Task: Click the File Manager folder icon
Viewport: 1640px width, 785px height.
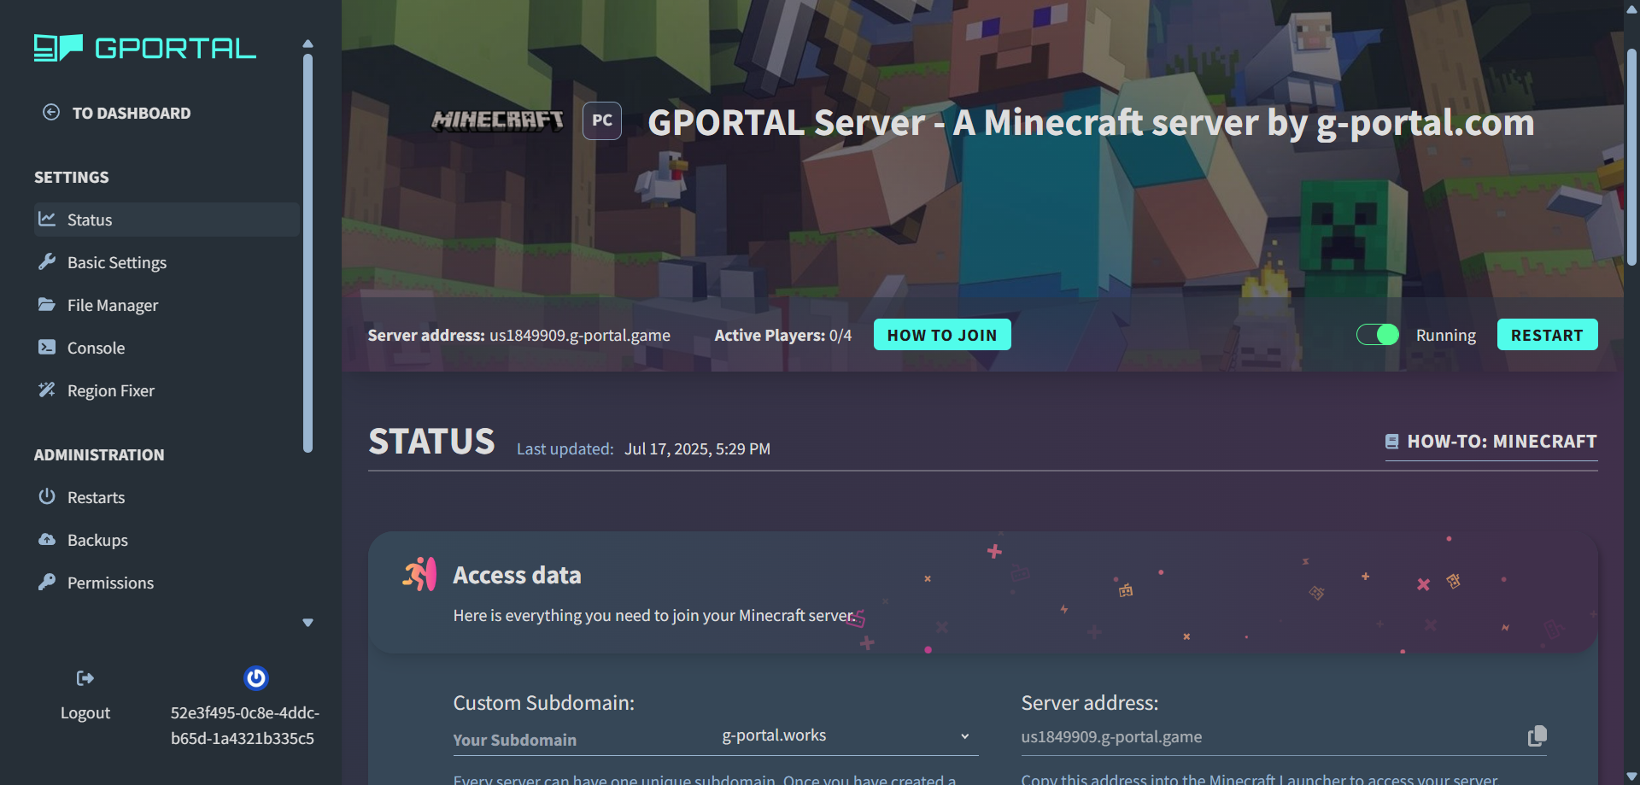Action: click(x=47, y=304)
